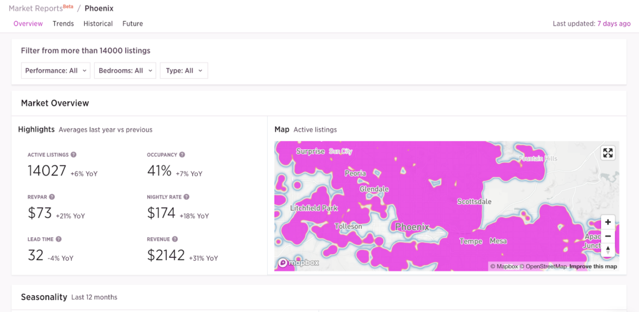The image size is (639, 312).
Task: Click the $174 nightly rate value
Action: coord(161,213)
